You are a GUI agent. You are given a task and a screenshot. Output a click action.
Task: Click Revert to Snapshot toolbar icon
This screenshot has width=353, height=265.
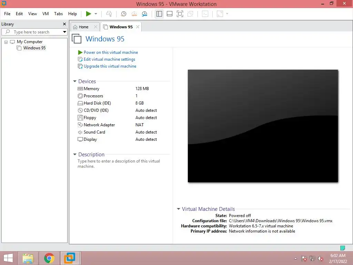click(134, 14)
